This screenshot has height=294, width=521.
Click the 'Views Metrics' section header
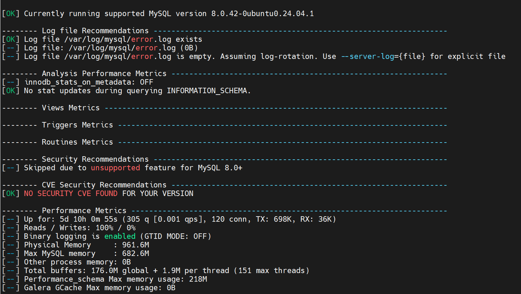click(70, 108)
